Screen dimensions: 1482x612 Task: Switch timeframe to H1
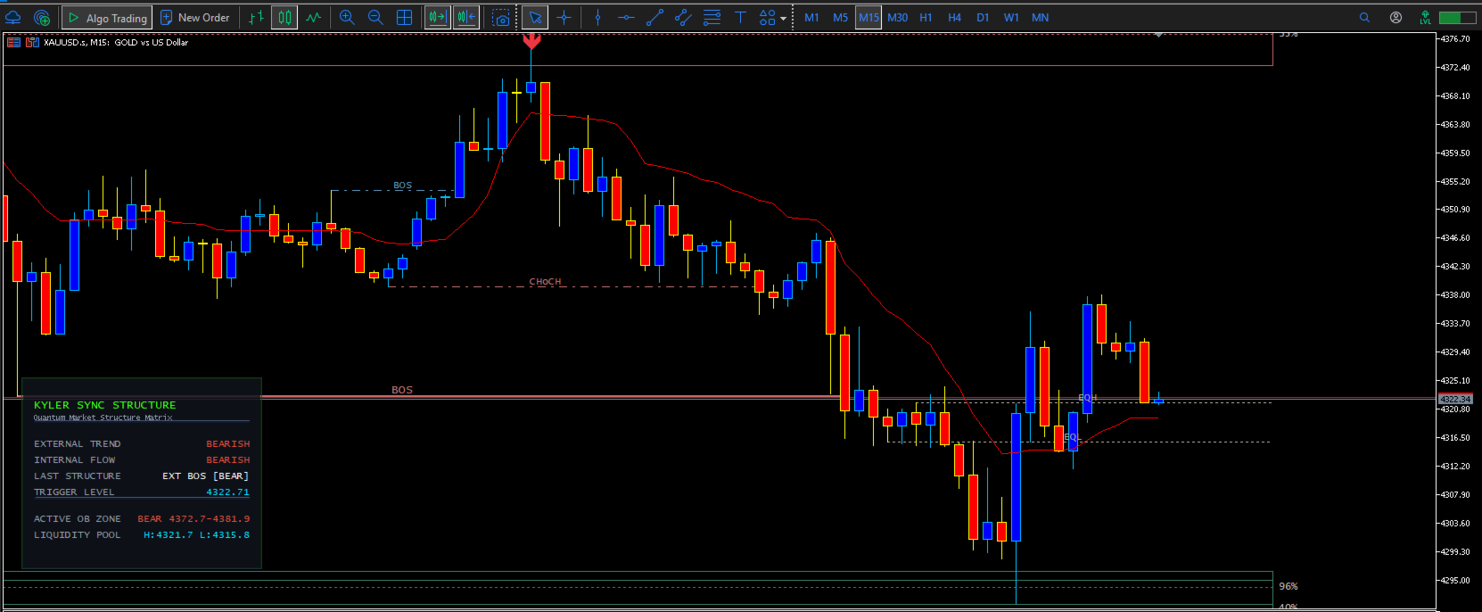[x=926, y=17]
